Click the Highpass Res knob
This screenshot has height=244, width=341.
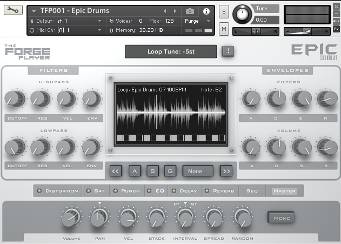coord(40,98)
